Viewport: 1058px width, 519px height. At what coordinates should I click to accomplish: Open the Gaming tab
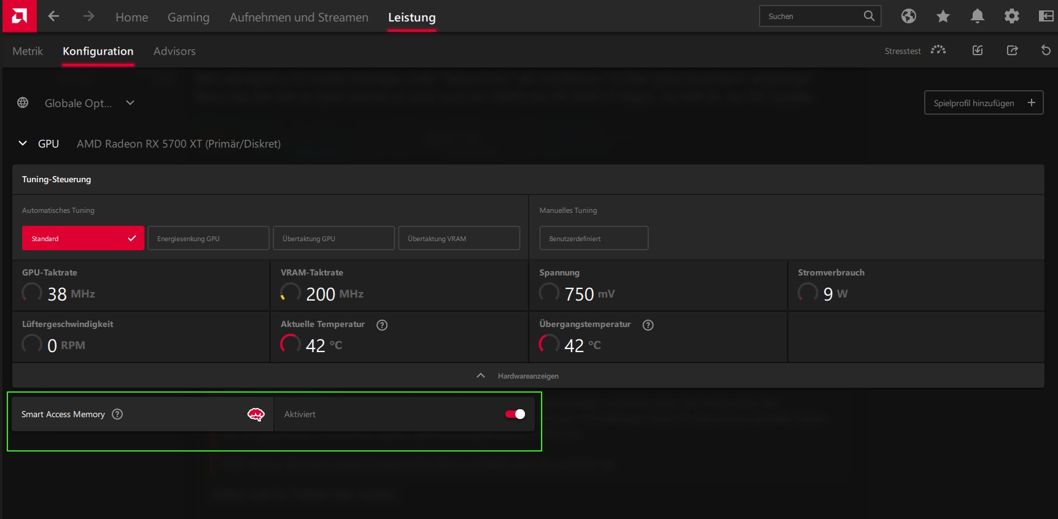click(x=189, y=17)
